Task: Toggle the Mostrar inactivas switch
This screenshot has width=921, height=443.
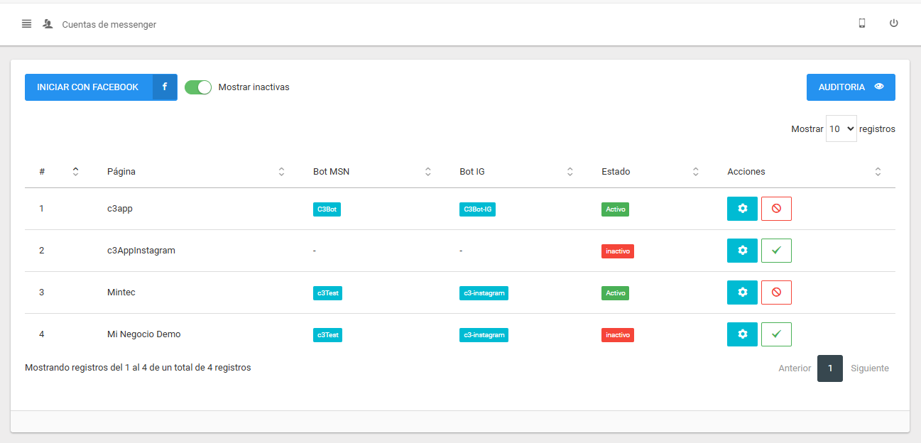Action: [198, 87]
